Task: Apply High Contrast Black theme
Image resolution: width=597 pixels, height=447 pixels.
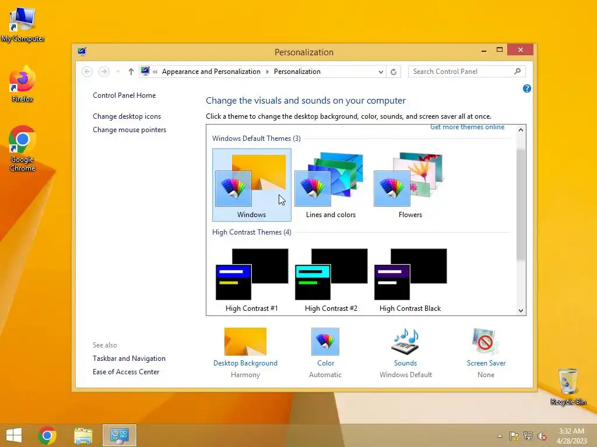Action: pyautogui.click(x=410, y=280)
